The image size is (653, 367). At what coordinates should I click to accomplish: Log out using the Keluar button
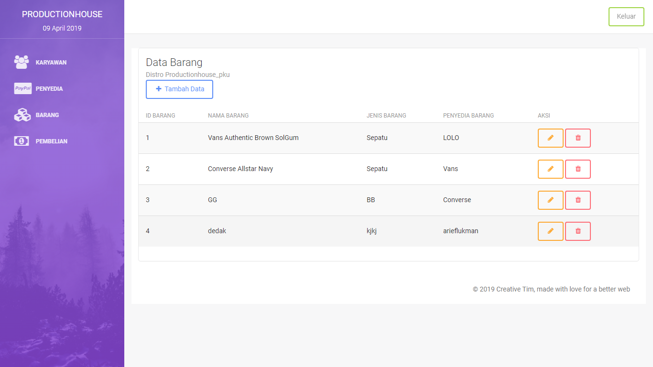pos(626,17)
